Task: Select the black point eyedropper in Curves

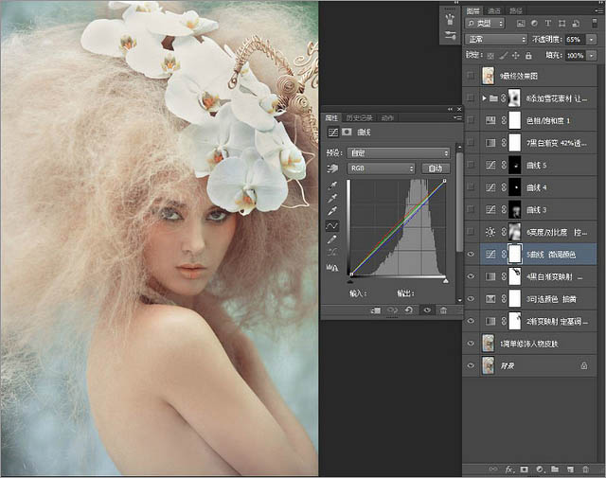Action: [333, 186]
